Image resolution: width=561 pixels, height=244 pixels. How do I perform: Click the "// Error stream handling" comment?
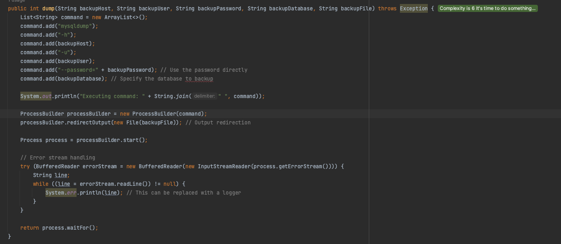point(58,157)
